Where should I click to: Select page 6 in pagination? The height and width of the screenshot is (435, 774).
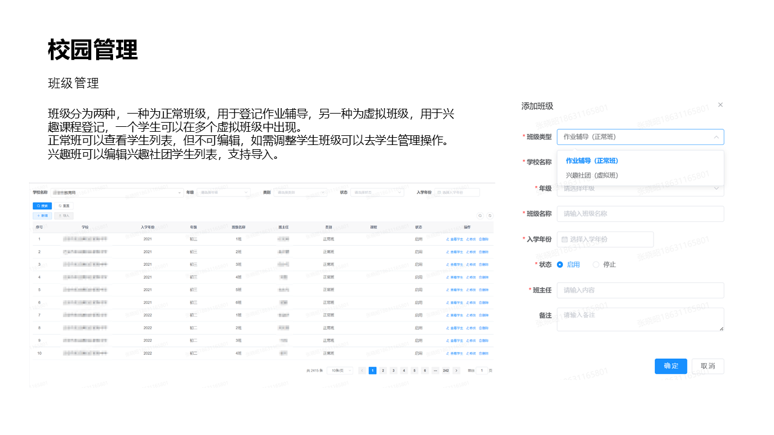[x=425, y=370]
